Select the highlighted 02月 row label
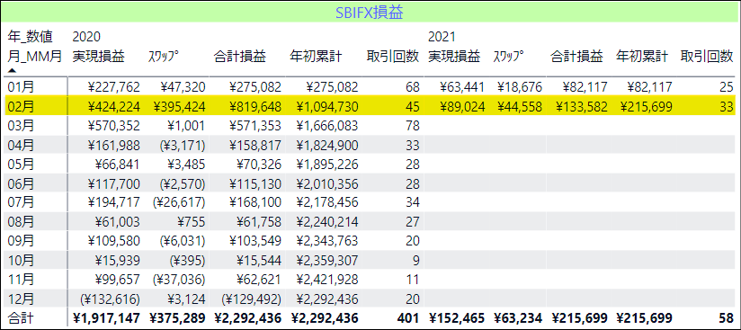Viewport: 741px width, 330px height. pyautogui.click(x=21, y=107)
